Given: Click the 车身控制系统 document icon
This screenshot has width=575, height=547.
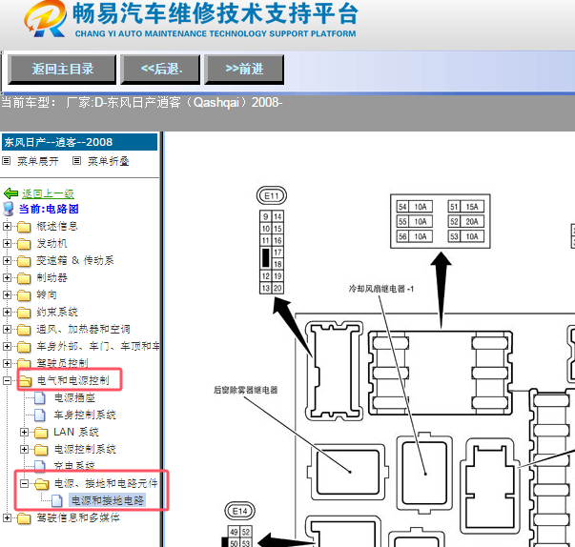Looking at the screenshot, I should pos(40,415).
